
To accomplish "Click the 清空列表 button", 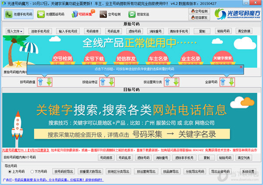I will pyautogui.click(x=244, y=158).
